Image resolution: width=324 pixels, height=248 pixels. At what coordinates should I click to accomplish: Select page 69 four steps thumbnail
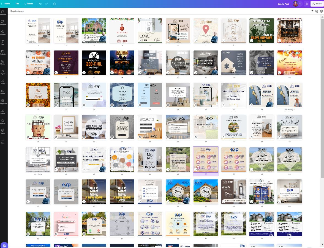(262, 224)
